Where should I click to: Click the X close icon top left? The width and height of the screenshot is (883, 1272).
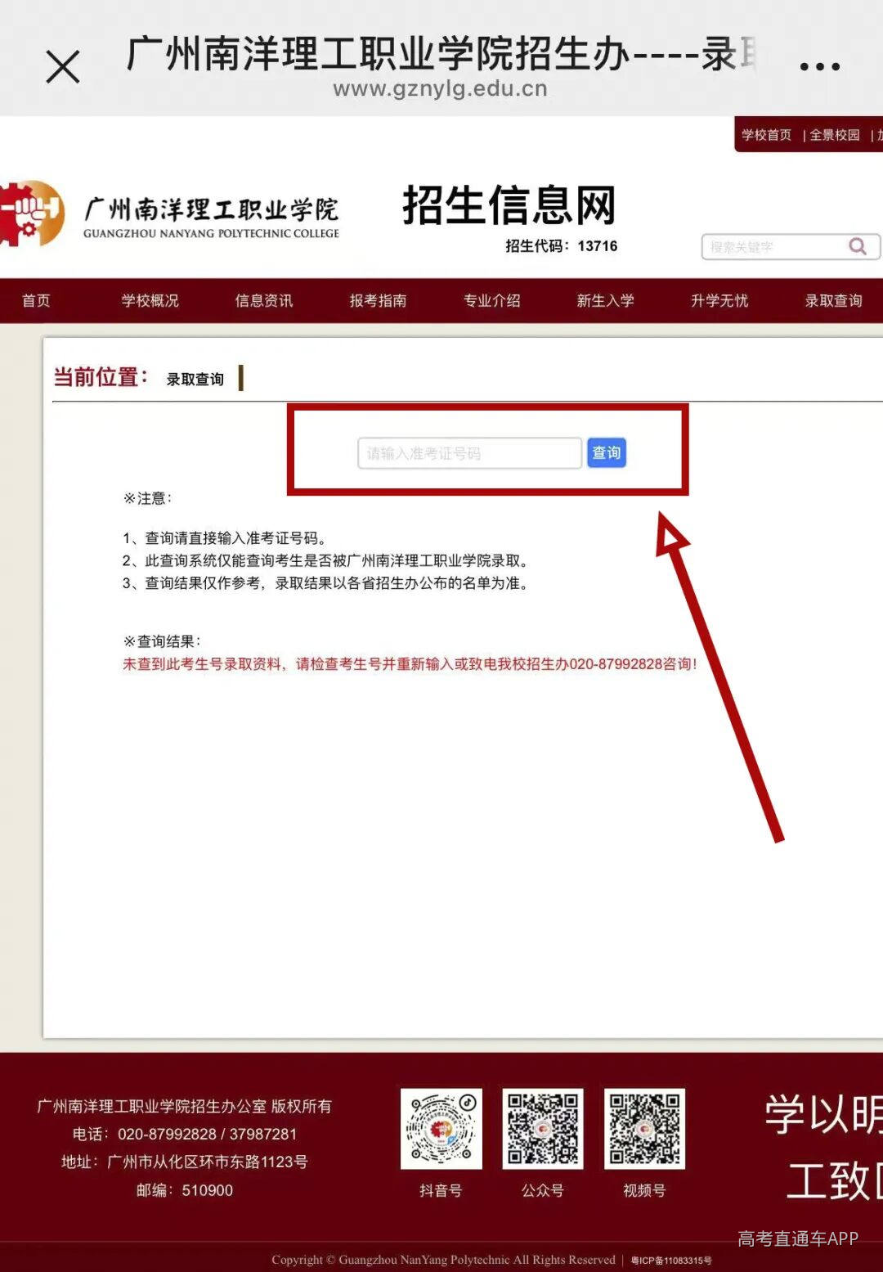(x=62, y=65)
